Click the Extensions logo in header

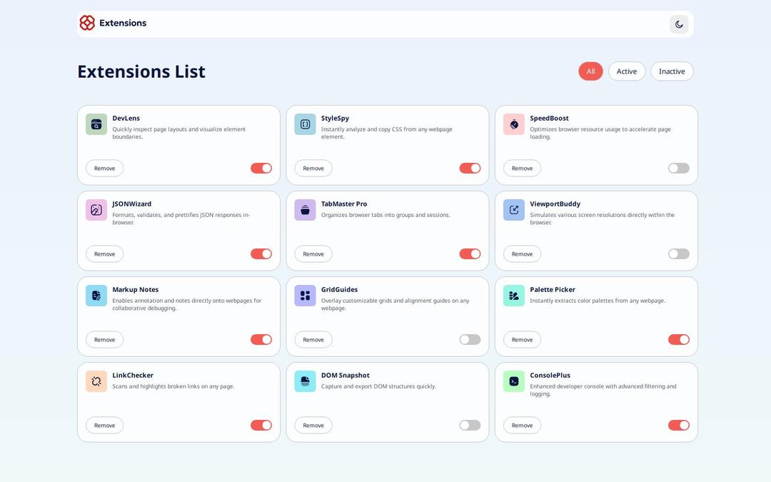pos(113,23)
